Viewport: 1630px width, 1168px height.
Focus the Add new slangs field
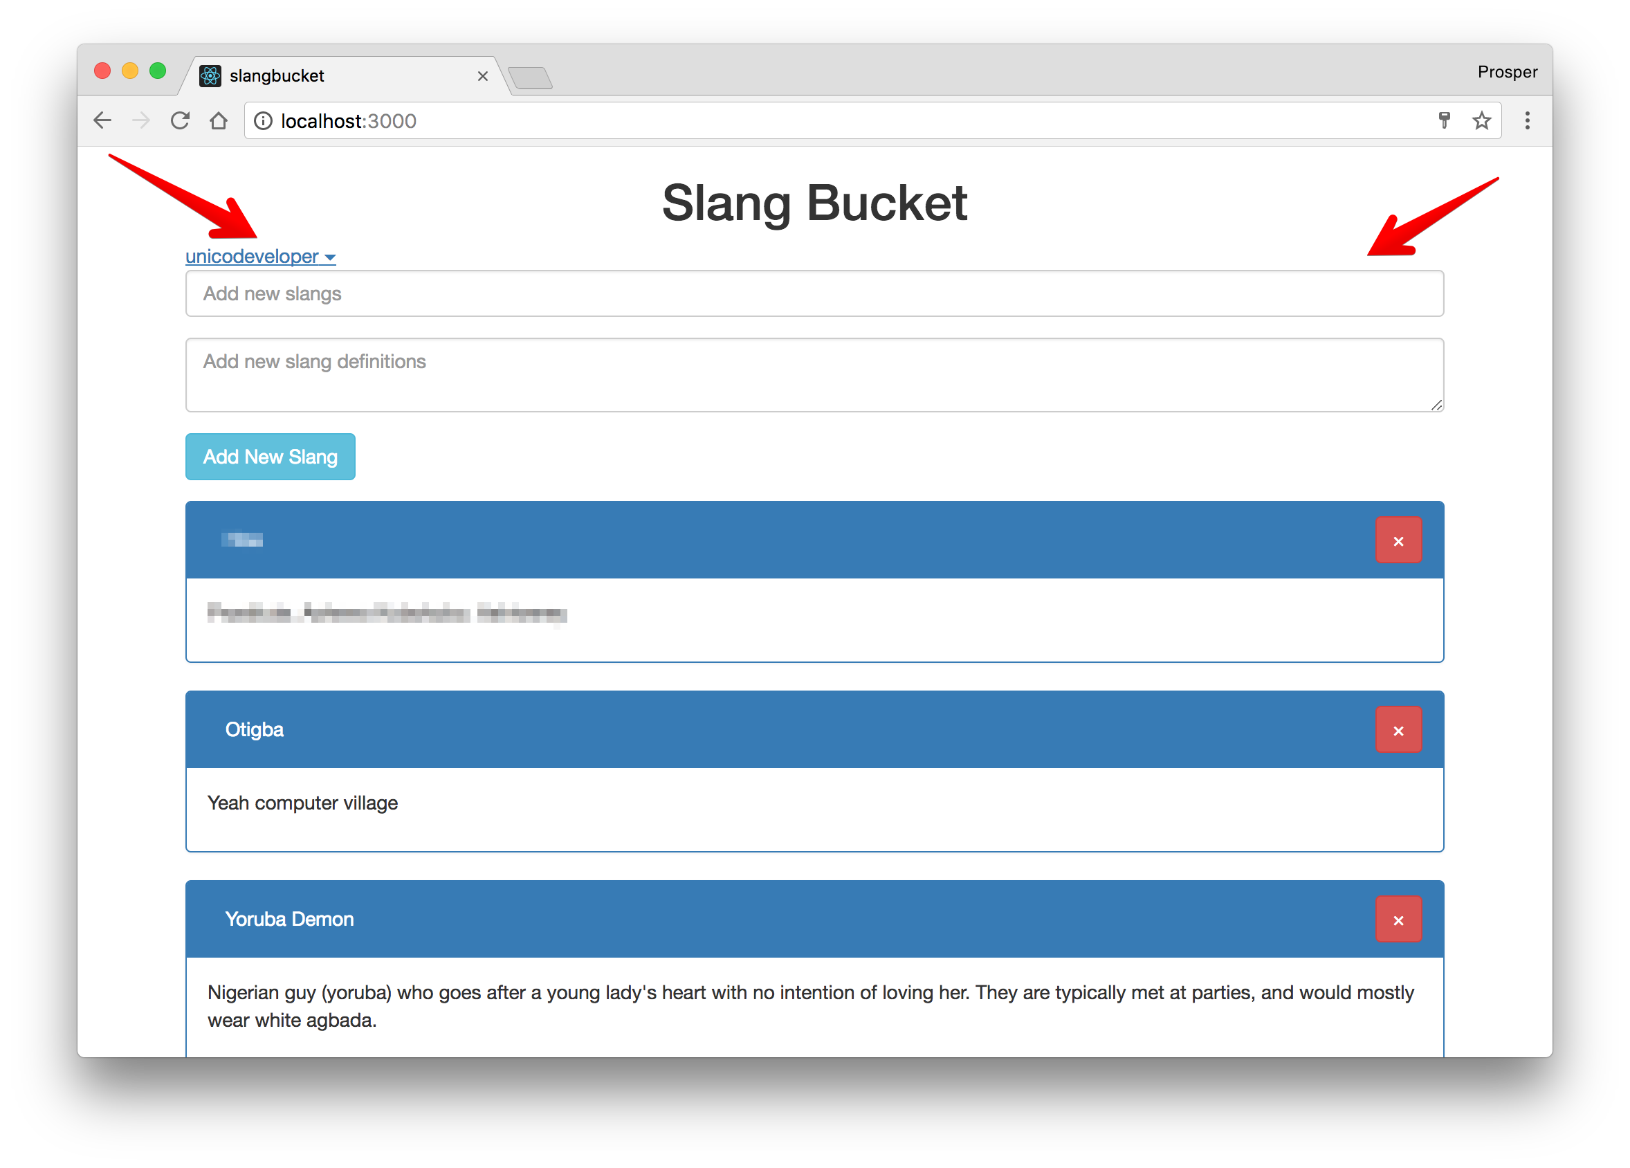coord(814,294)
